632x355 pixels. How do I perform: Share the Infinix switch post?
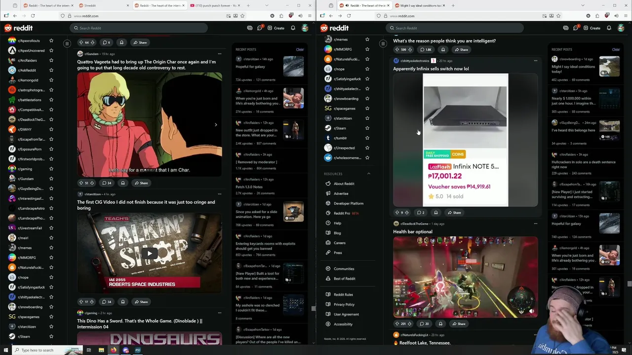tap(454, 213)
